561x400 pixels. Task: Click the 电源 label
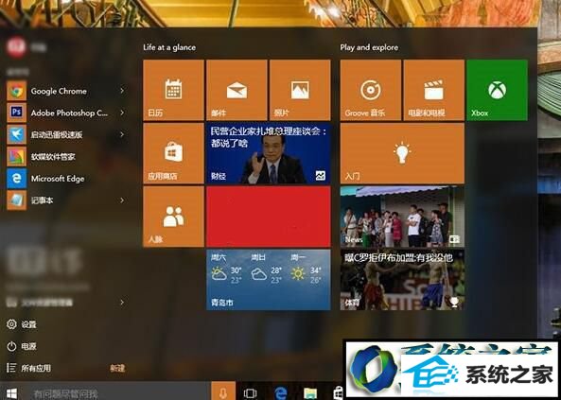tap(28, 346)
